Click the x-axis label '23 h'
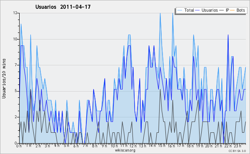This screenshot has width=250, height=154. (237, 146)
